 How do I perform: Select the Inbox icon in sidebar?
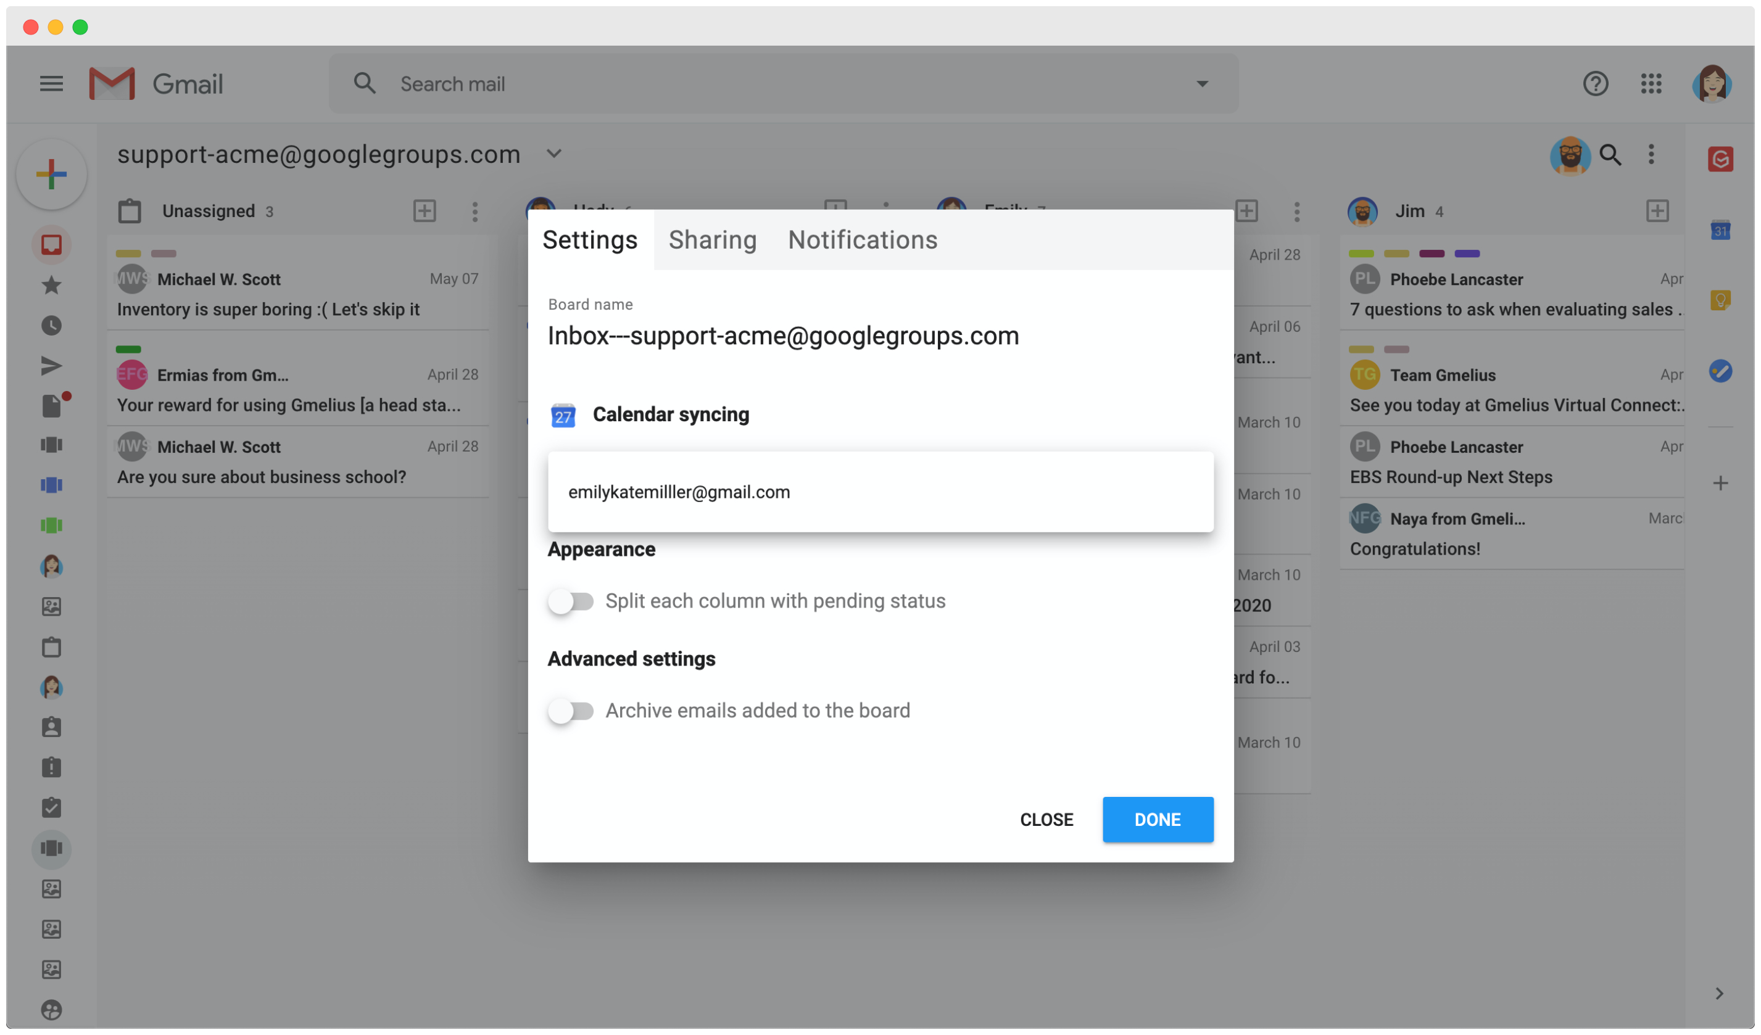[52, 245]
